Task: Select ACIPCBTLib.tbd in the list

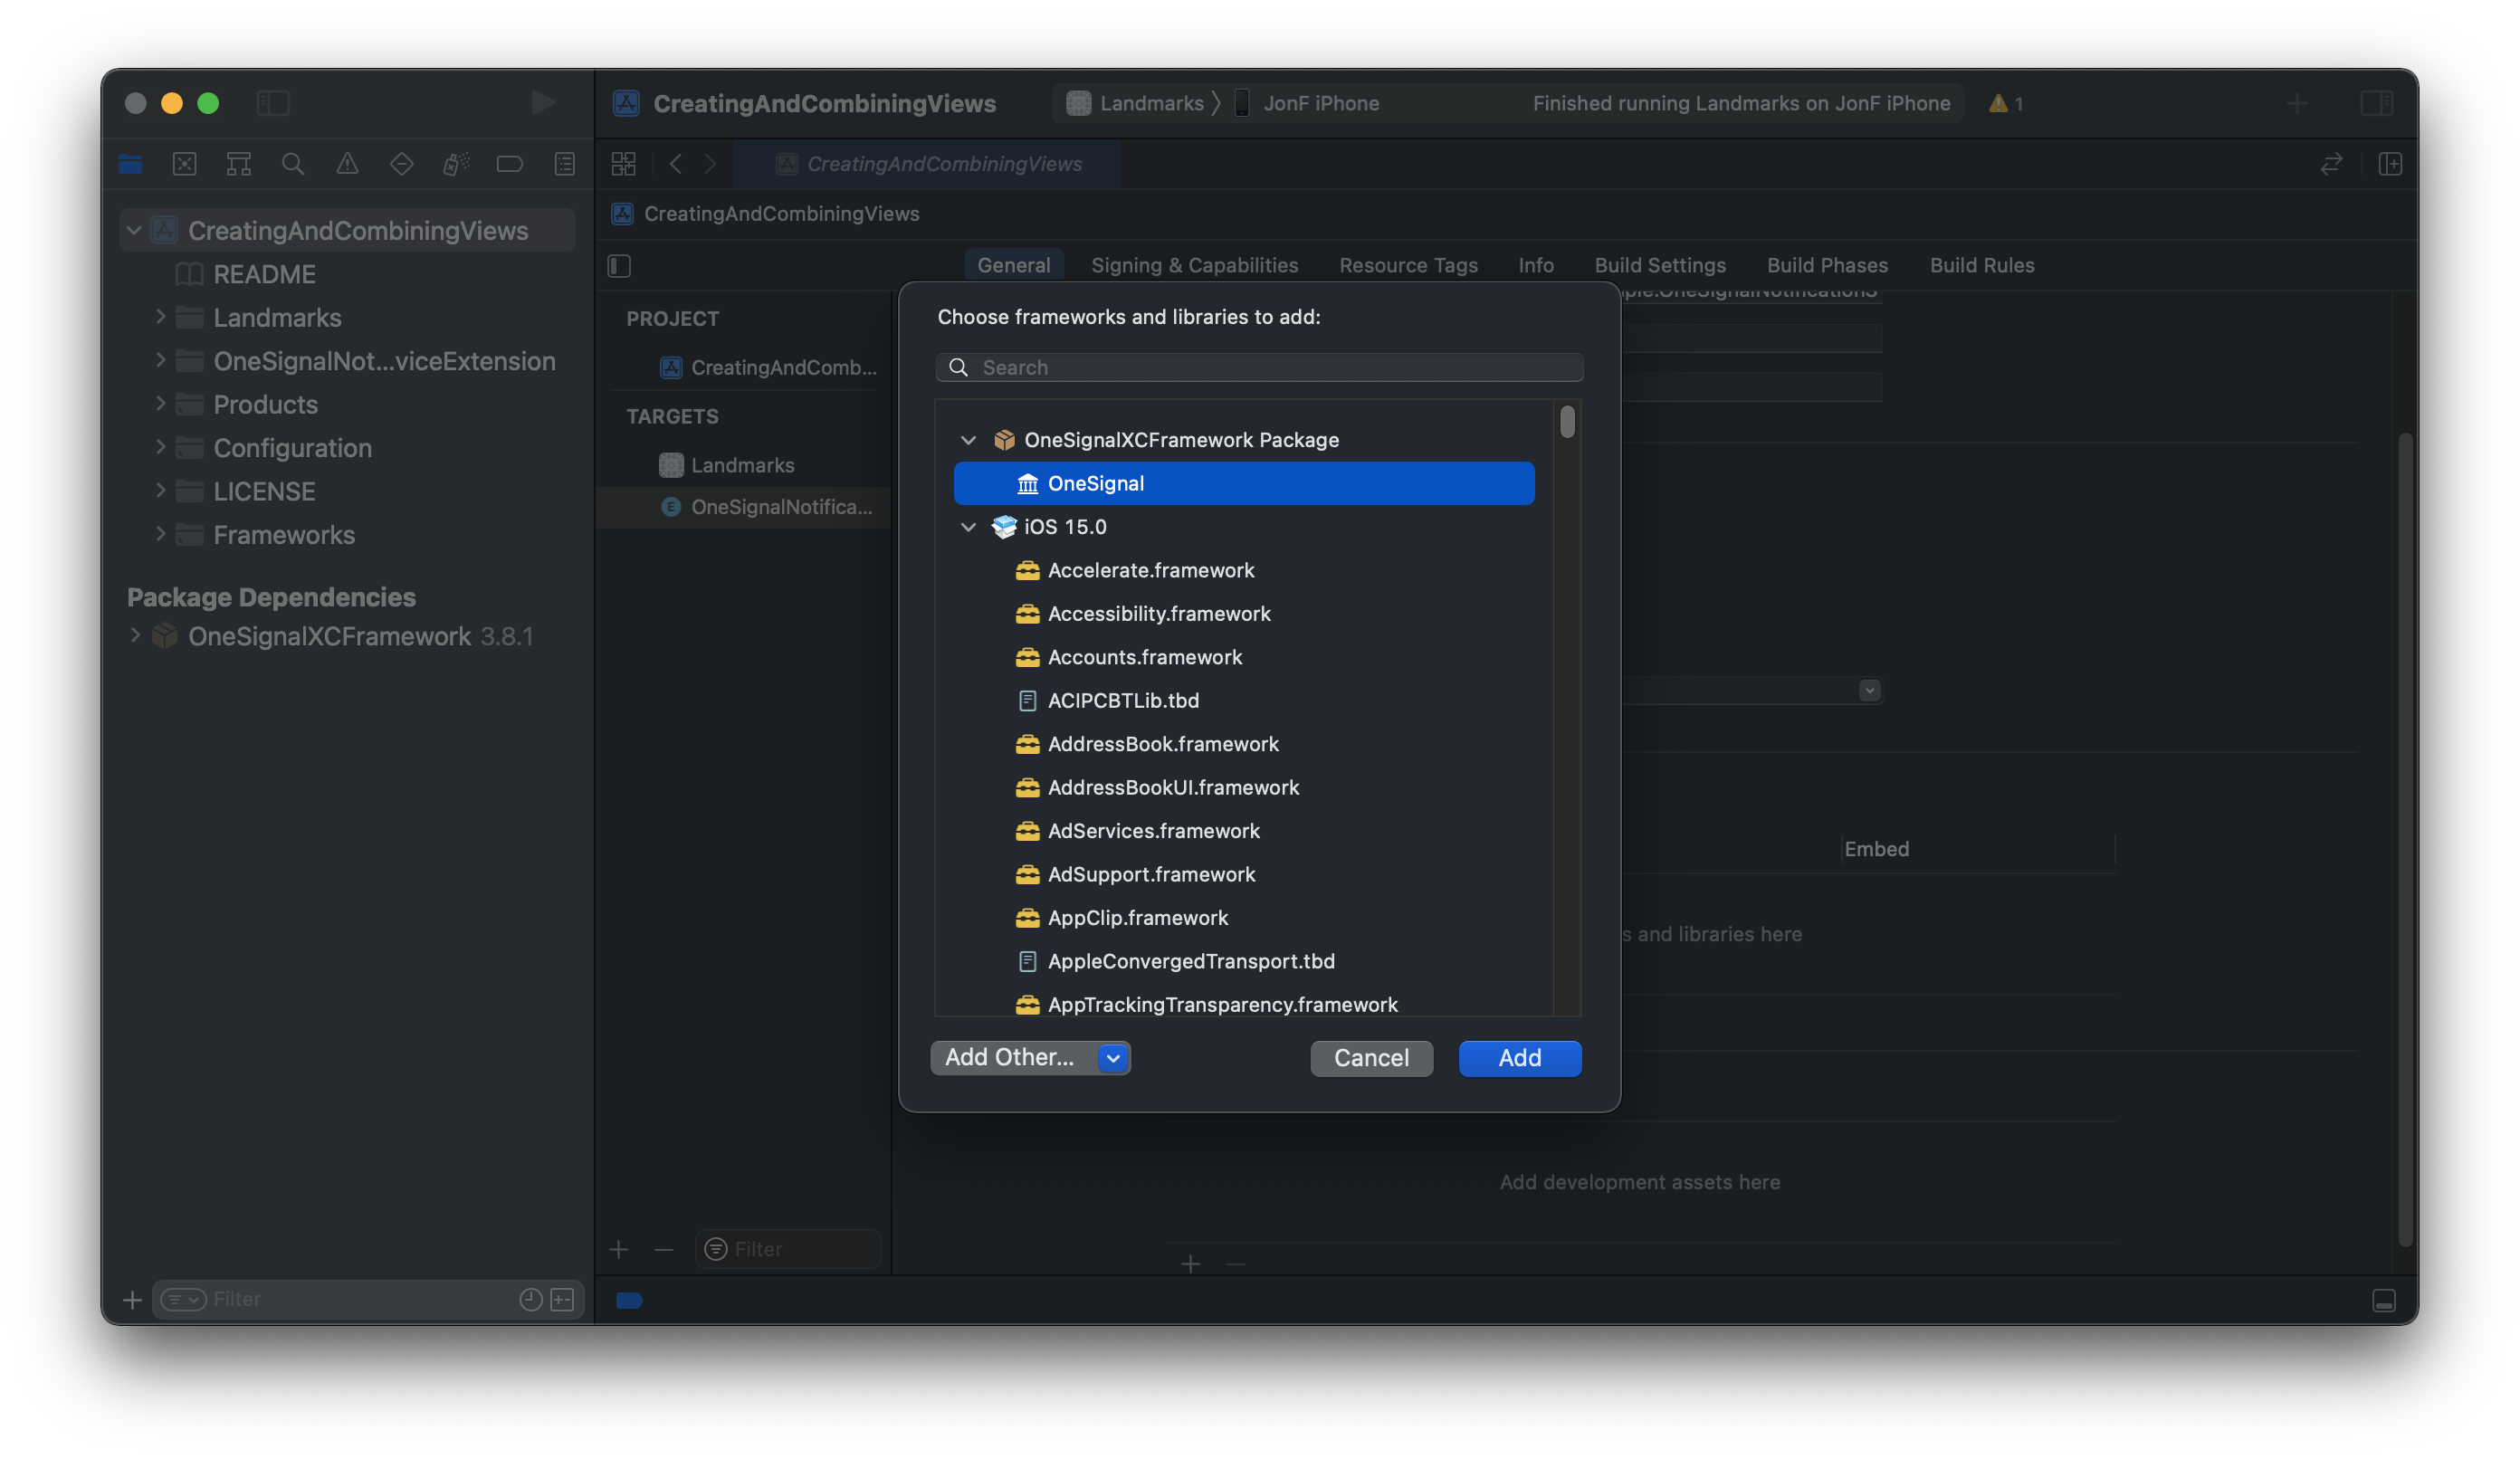Action: [x=1243, y=700]
